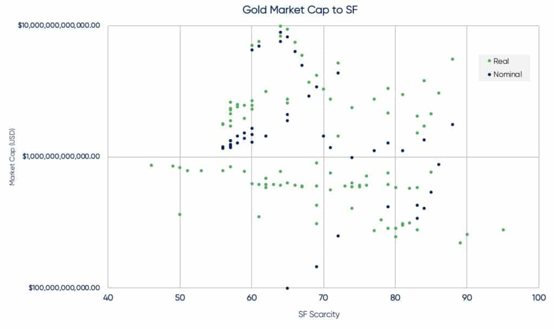Select the "SF Scarcity" x-axis title

pos(324,314)
